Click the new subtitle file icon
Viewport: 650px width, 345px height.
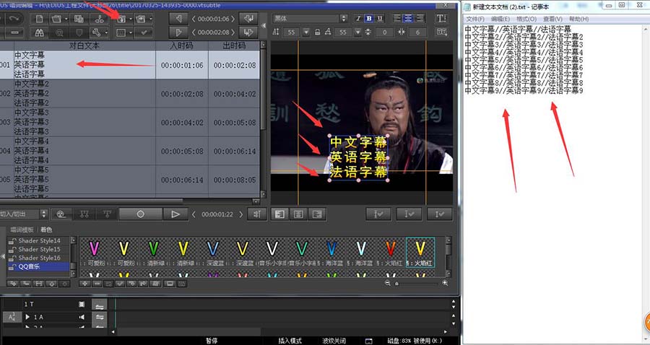pos(40,19)
